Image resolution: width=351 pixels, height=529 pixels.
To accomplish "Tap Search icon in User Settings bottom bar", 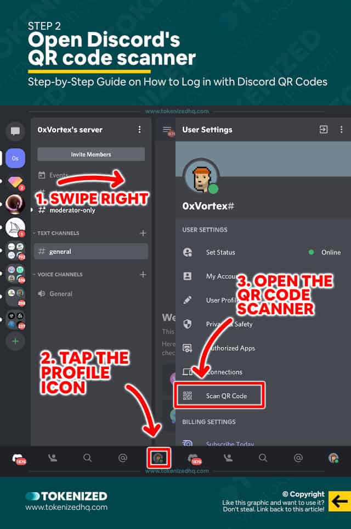I will 263,458.
